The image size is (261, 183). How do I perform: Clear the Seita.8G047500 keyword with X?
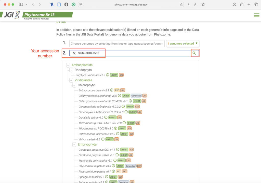coord(74,53)
